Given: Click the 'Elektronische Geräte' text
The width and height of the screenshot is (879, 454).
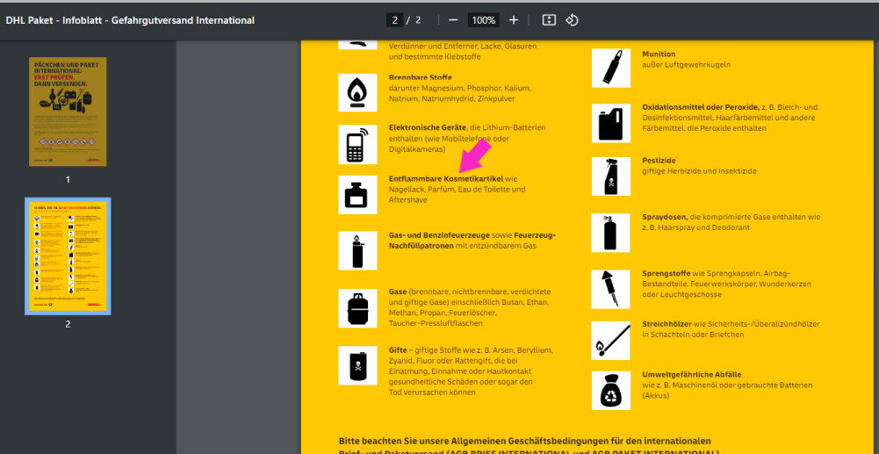Looking at the screenshot, I should tap(429, 128).
